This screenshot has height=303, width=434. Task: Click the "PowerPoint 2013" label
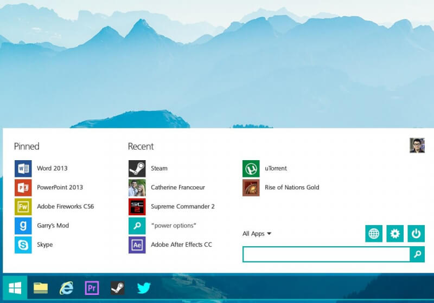point(60,187)
